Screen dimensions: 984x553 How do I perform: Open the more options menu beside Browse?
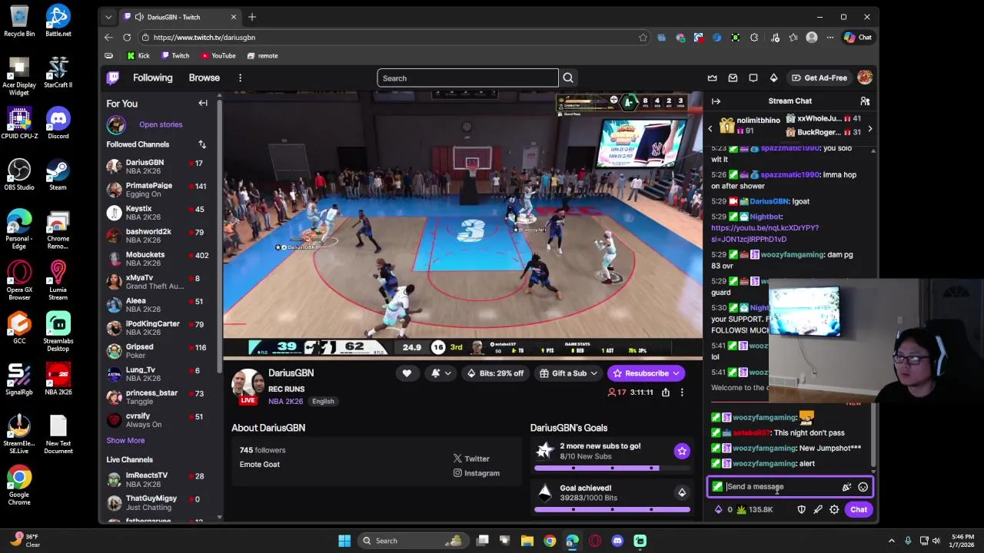(x=240, y=78)
